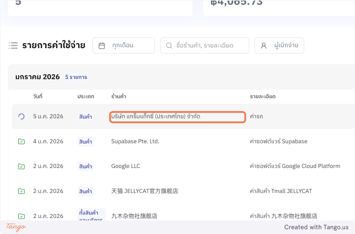Click the สินค้า category badge on the Grab row
Viewport: 355px width, 234px height.
(x=85, y=116)
